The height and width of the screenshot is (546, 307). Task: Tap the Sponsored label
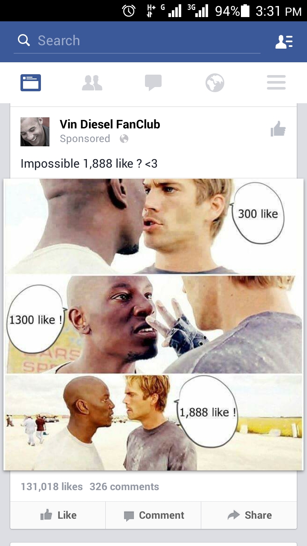(x=85, y=139)
